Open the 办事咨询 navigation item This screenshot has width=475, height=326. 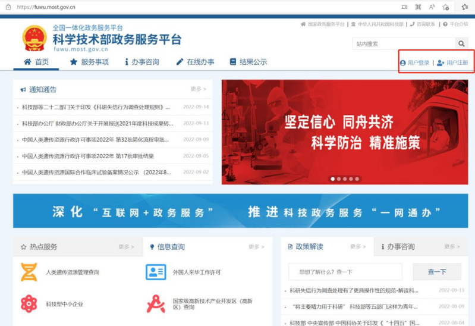click(141, 62)
